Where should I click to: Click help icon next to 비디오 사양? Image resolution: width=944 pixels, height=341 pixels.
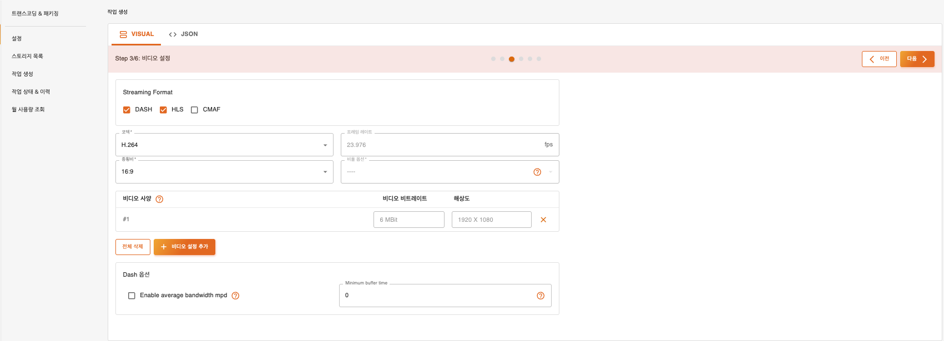click(159, 199)
